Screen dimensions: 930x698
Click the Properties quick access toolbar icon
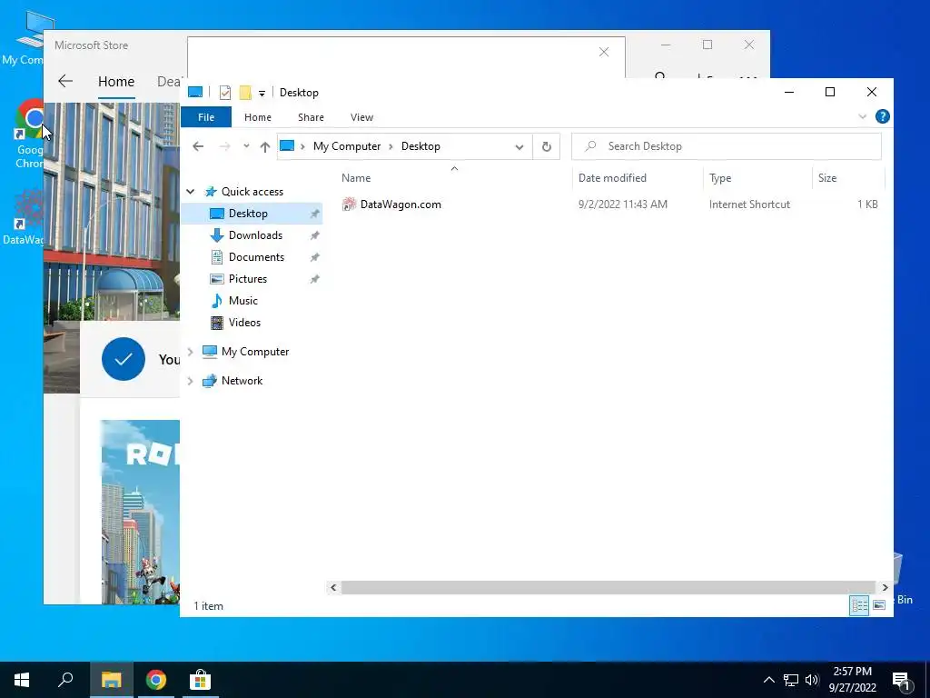pos(225,92)
